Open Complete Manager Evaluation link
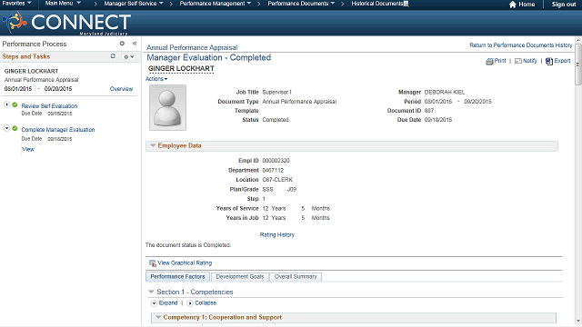Viewport: 582px width, 327px height. click(x=58, y=130)
